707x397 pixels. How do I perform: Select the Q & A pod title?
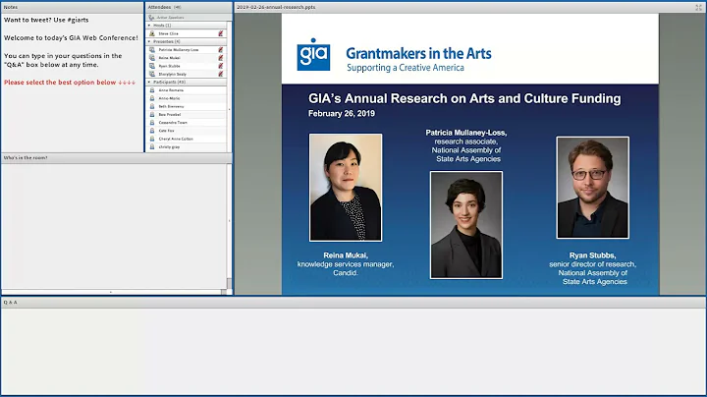(11, 303)
